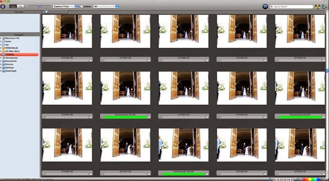Image resolution: width=329 pixels, height=181 pixels.
Task: Select the Desktop row in Navigator
Action: (x=19, y=68)
